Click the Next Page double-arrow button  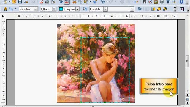[x=187, y=103]
